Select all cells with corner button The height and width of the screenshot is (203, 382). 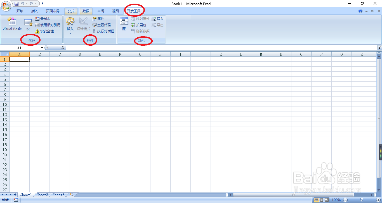point(5,54)
